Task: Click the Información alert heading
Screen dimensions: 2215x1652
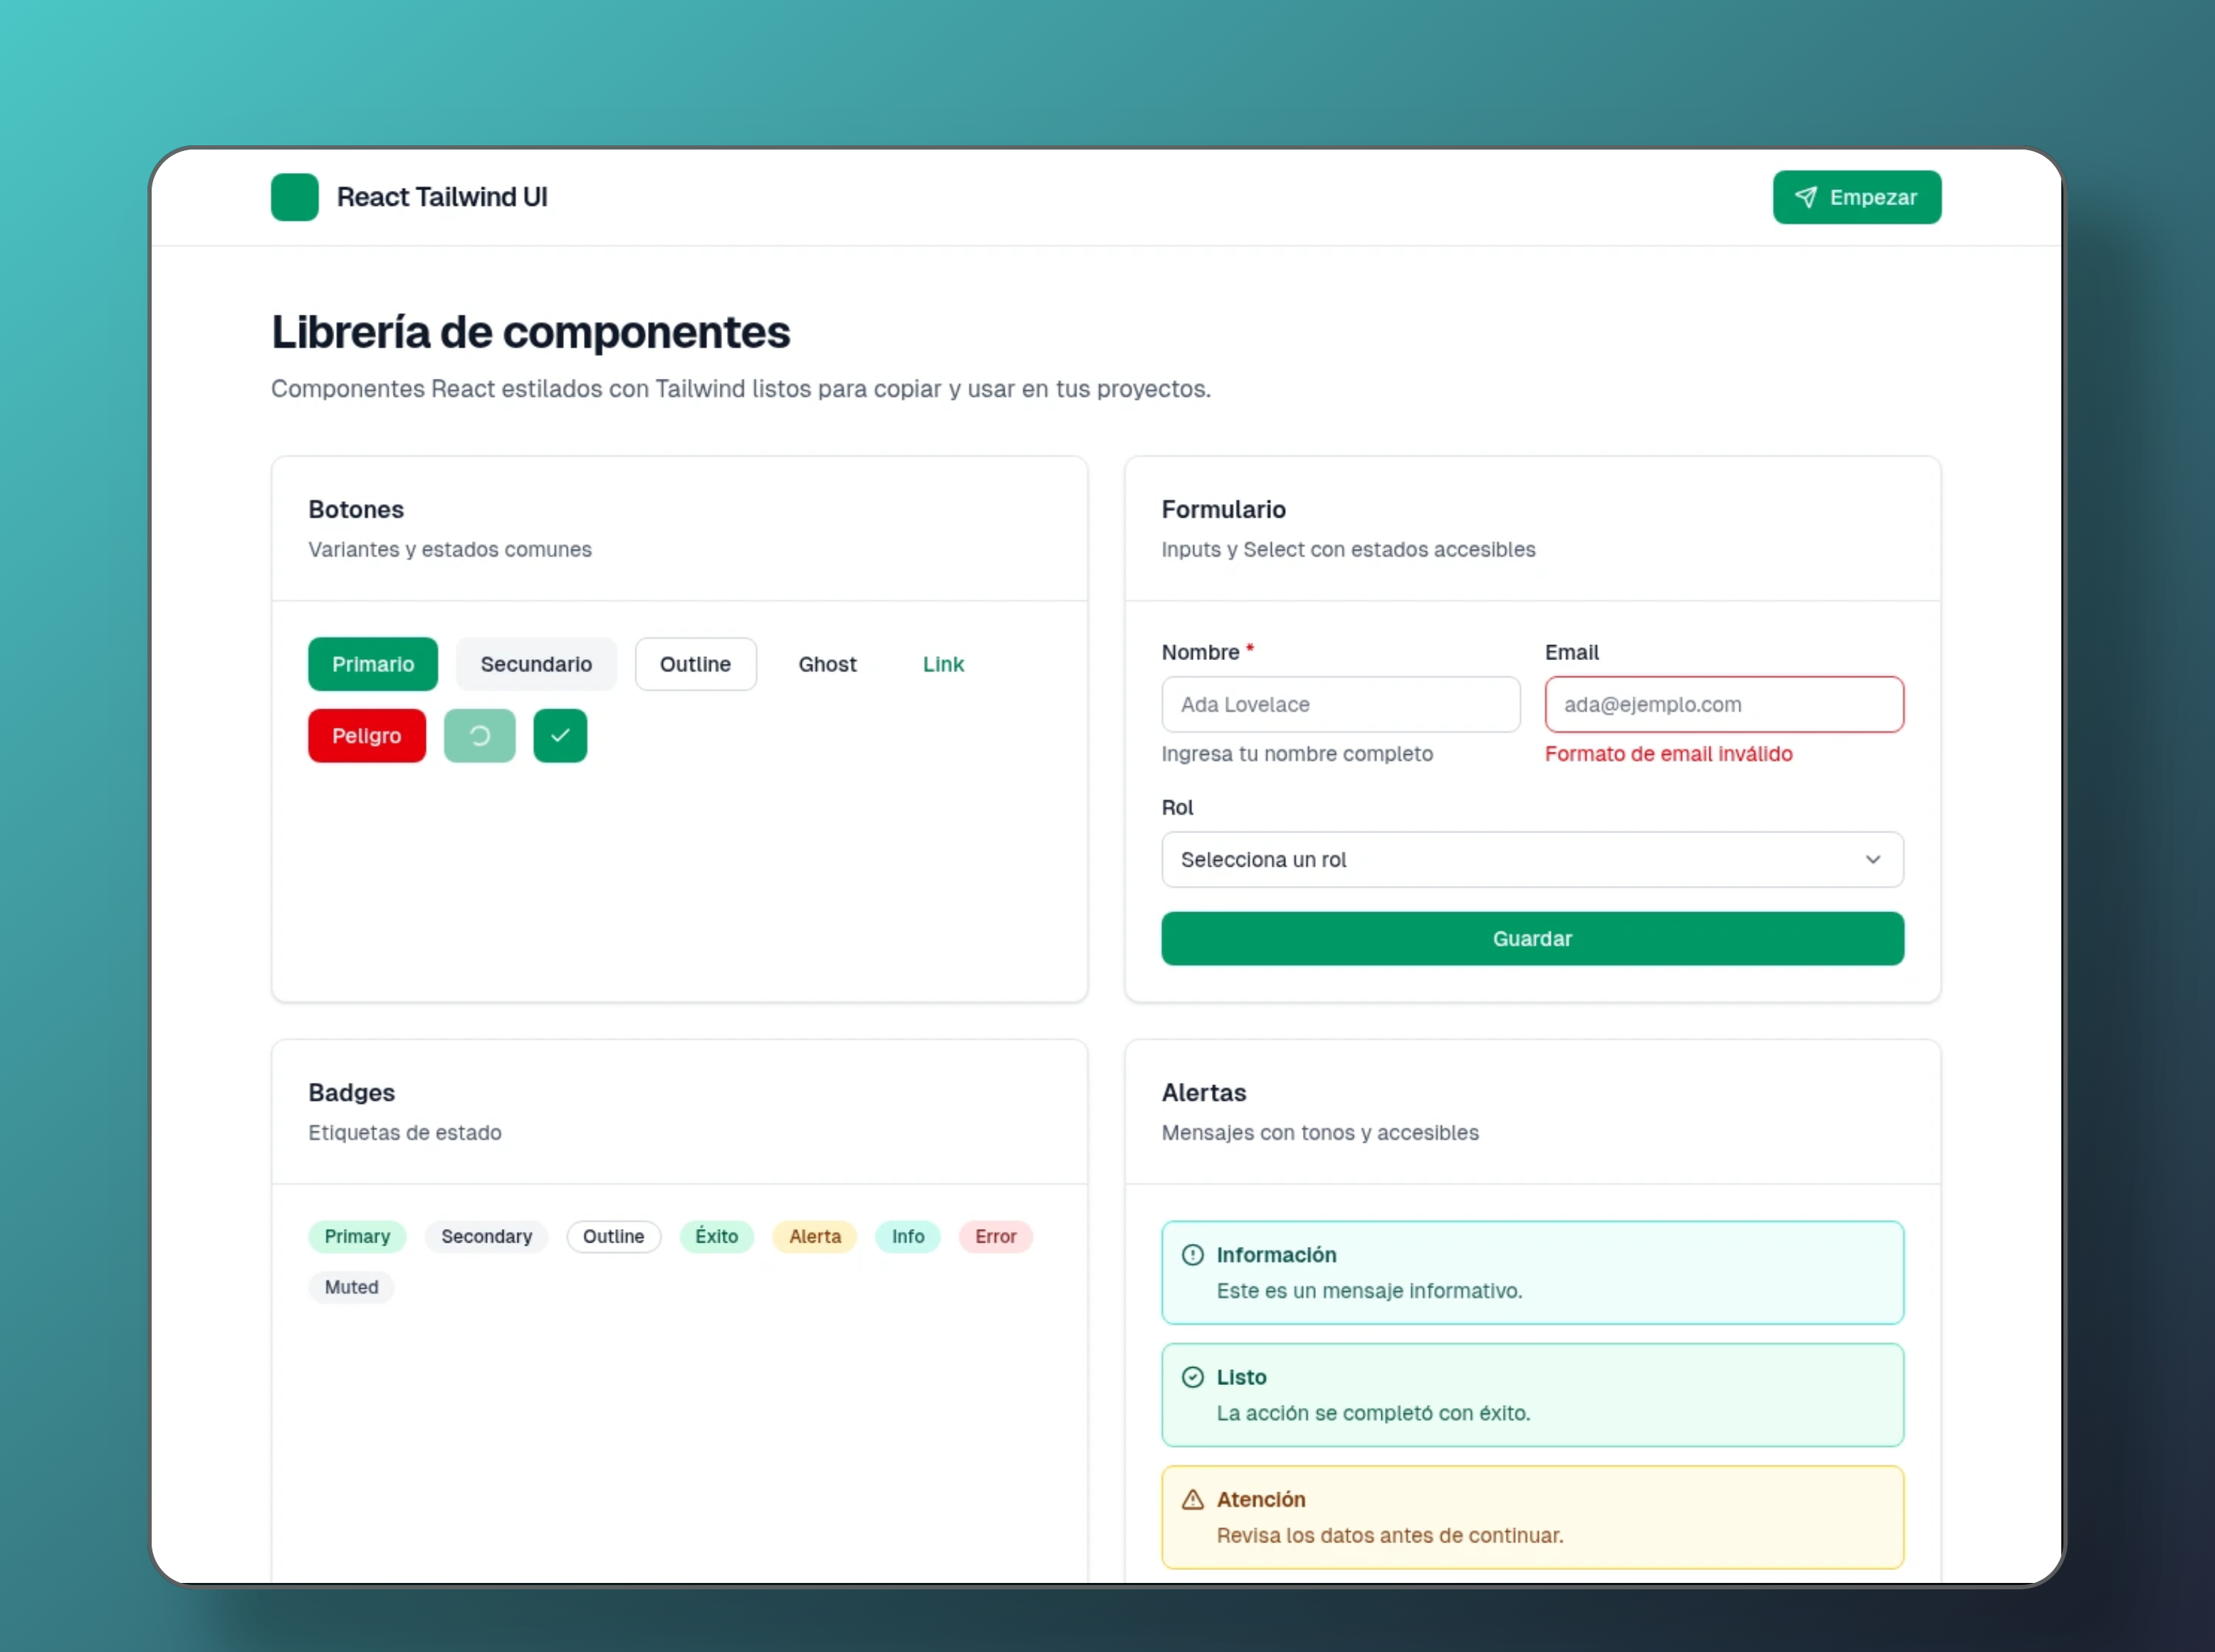Action: pyautogui.click(x=1276, y=1254)
